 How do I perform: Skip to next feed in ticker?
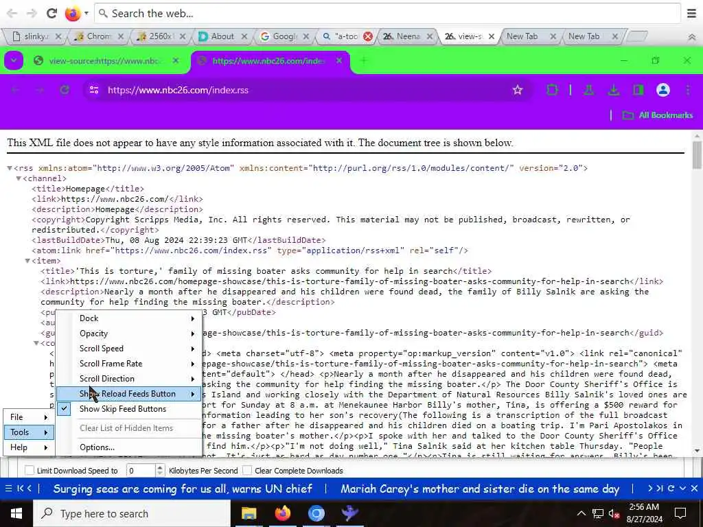pyautogui.click(x=660, y=489)
